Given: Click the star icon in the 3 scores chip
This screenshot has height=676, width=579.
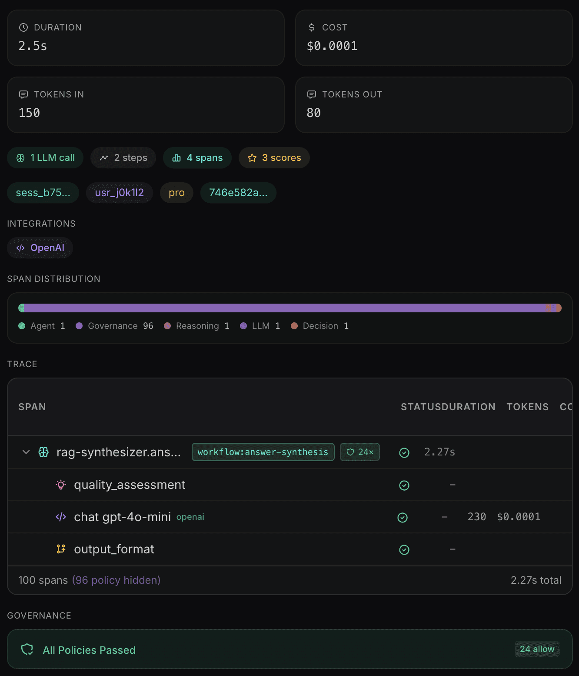Looking at the screenshot, I should [252, 158].
